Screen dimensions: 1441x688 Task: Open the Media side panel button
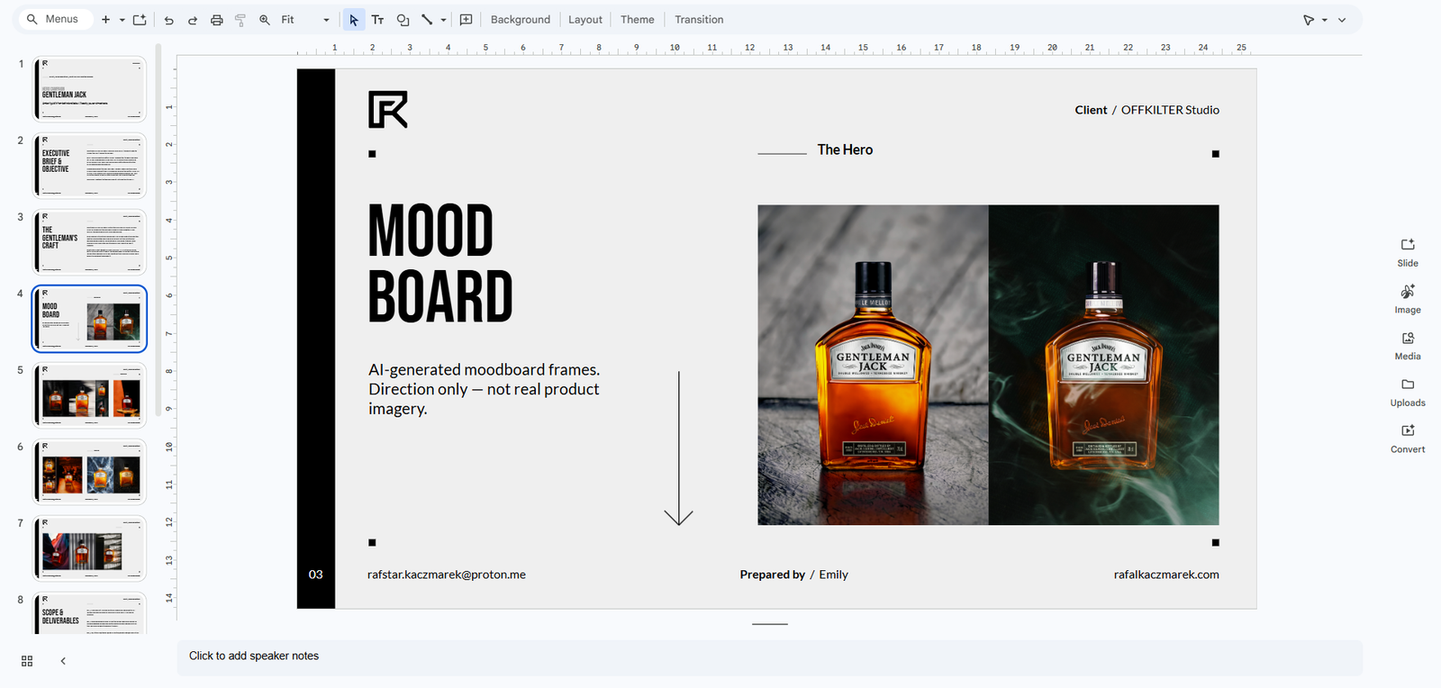coord(1408,346)
